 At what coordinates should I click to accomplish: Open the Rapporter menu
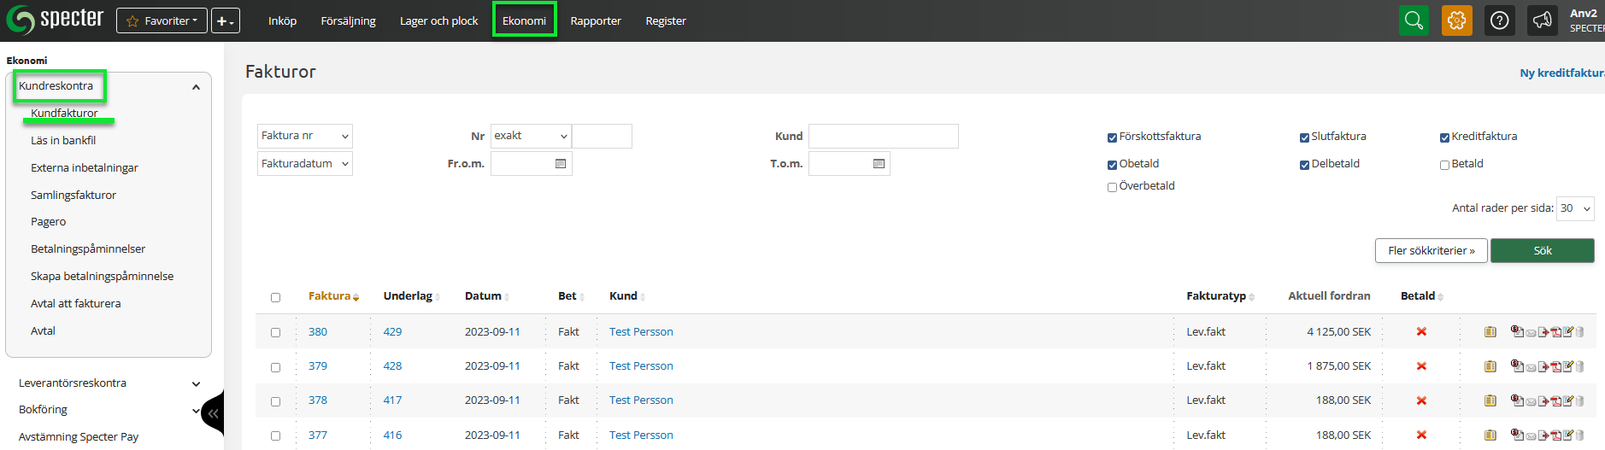(x=595, y=20)
